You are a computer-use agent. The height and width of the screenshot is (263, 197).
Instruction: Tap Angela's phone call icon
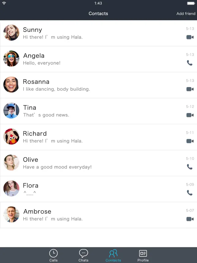[x=190, y=63]
